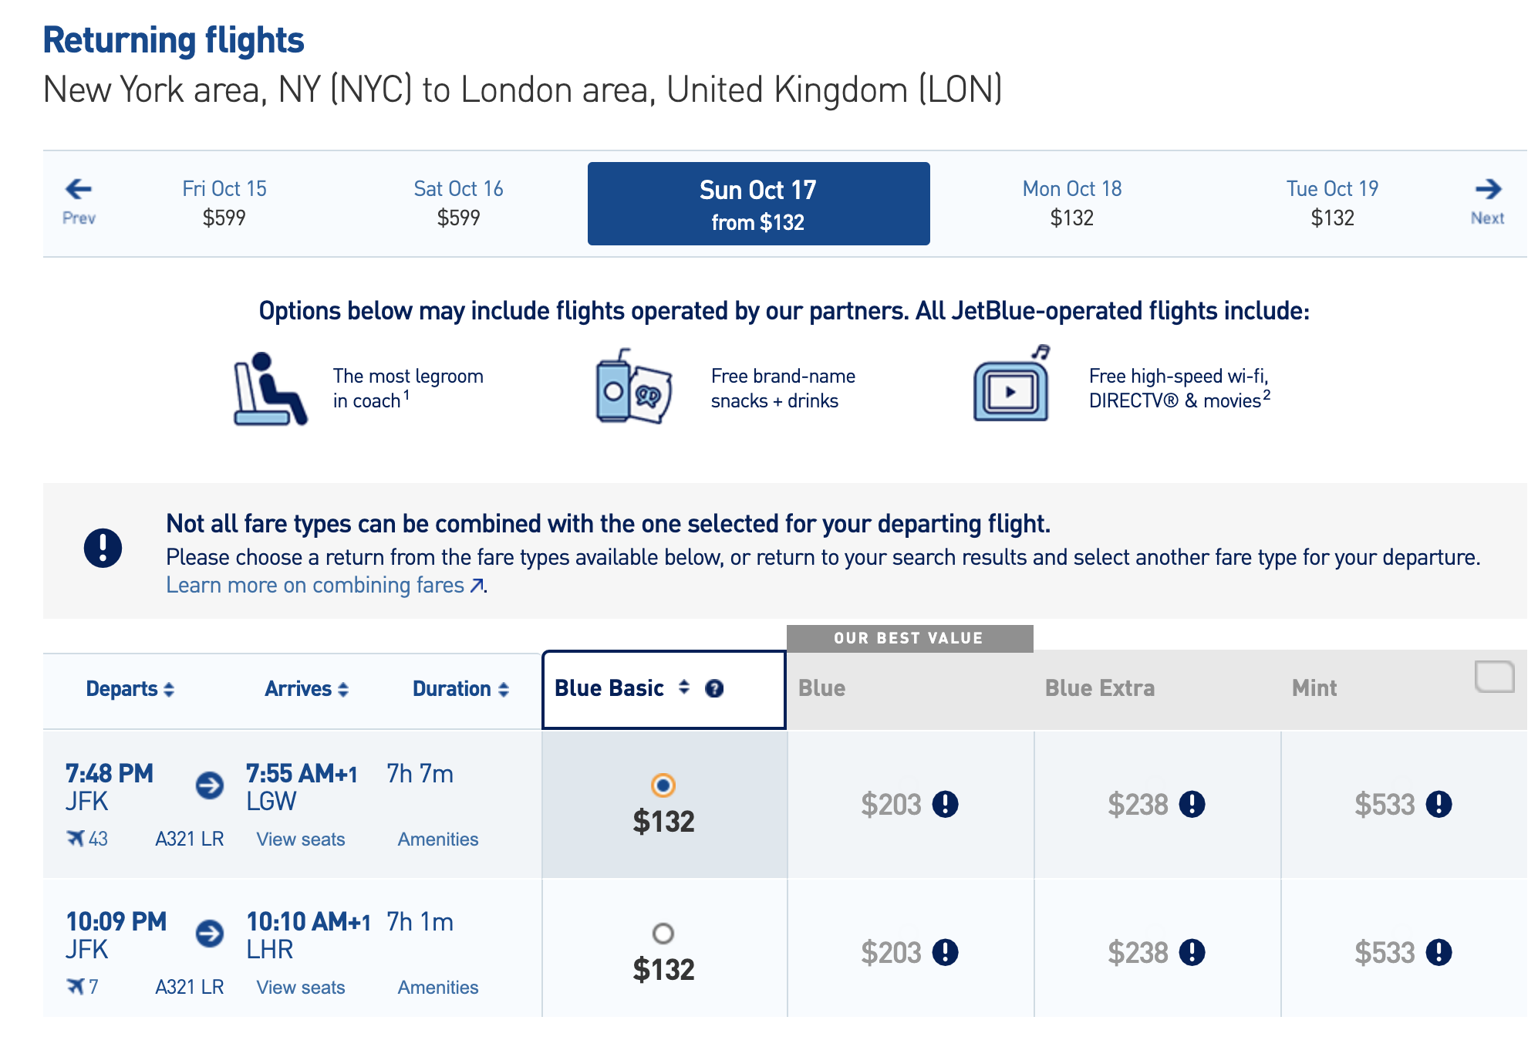
Task: Sort flights by Arrives column
Action: (306, 689)
